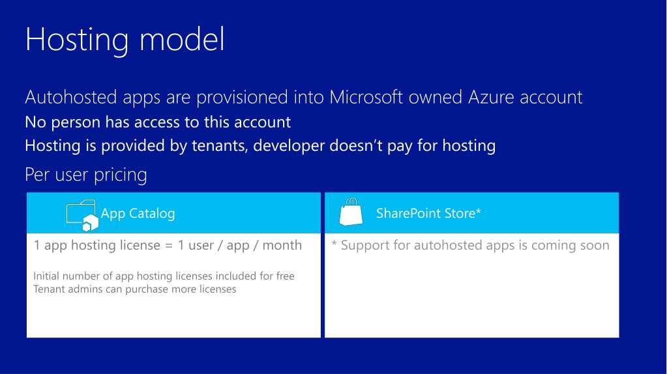This screenshot has height=374, width=667.
Task: Select the App Catalog header label
Action: 138,213
